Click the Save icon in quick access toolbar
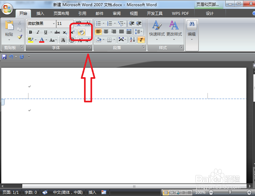 (4, 57)
